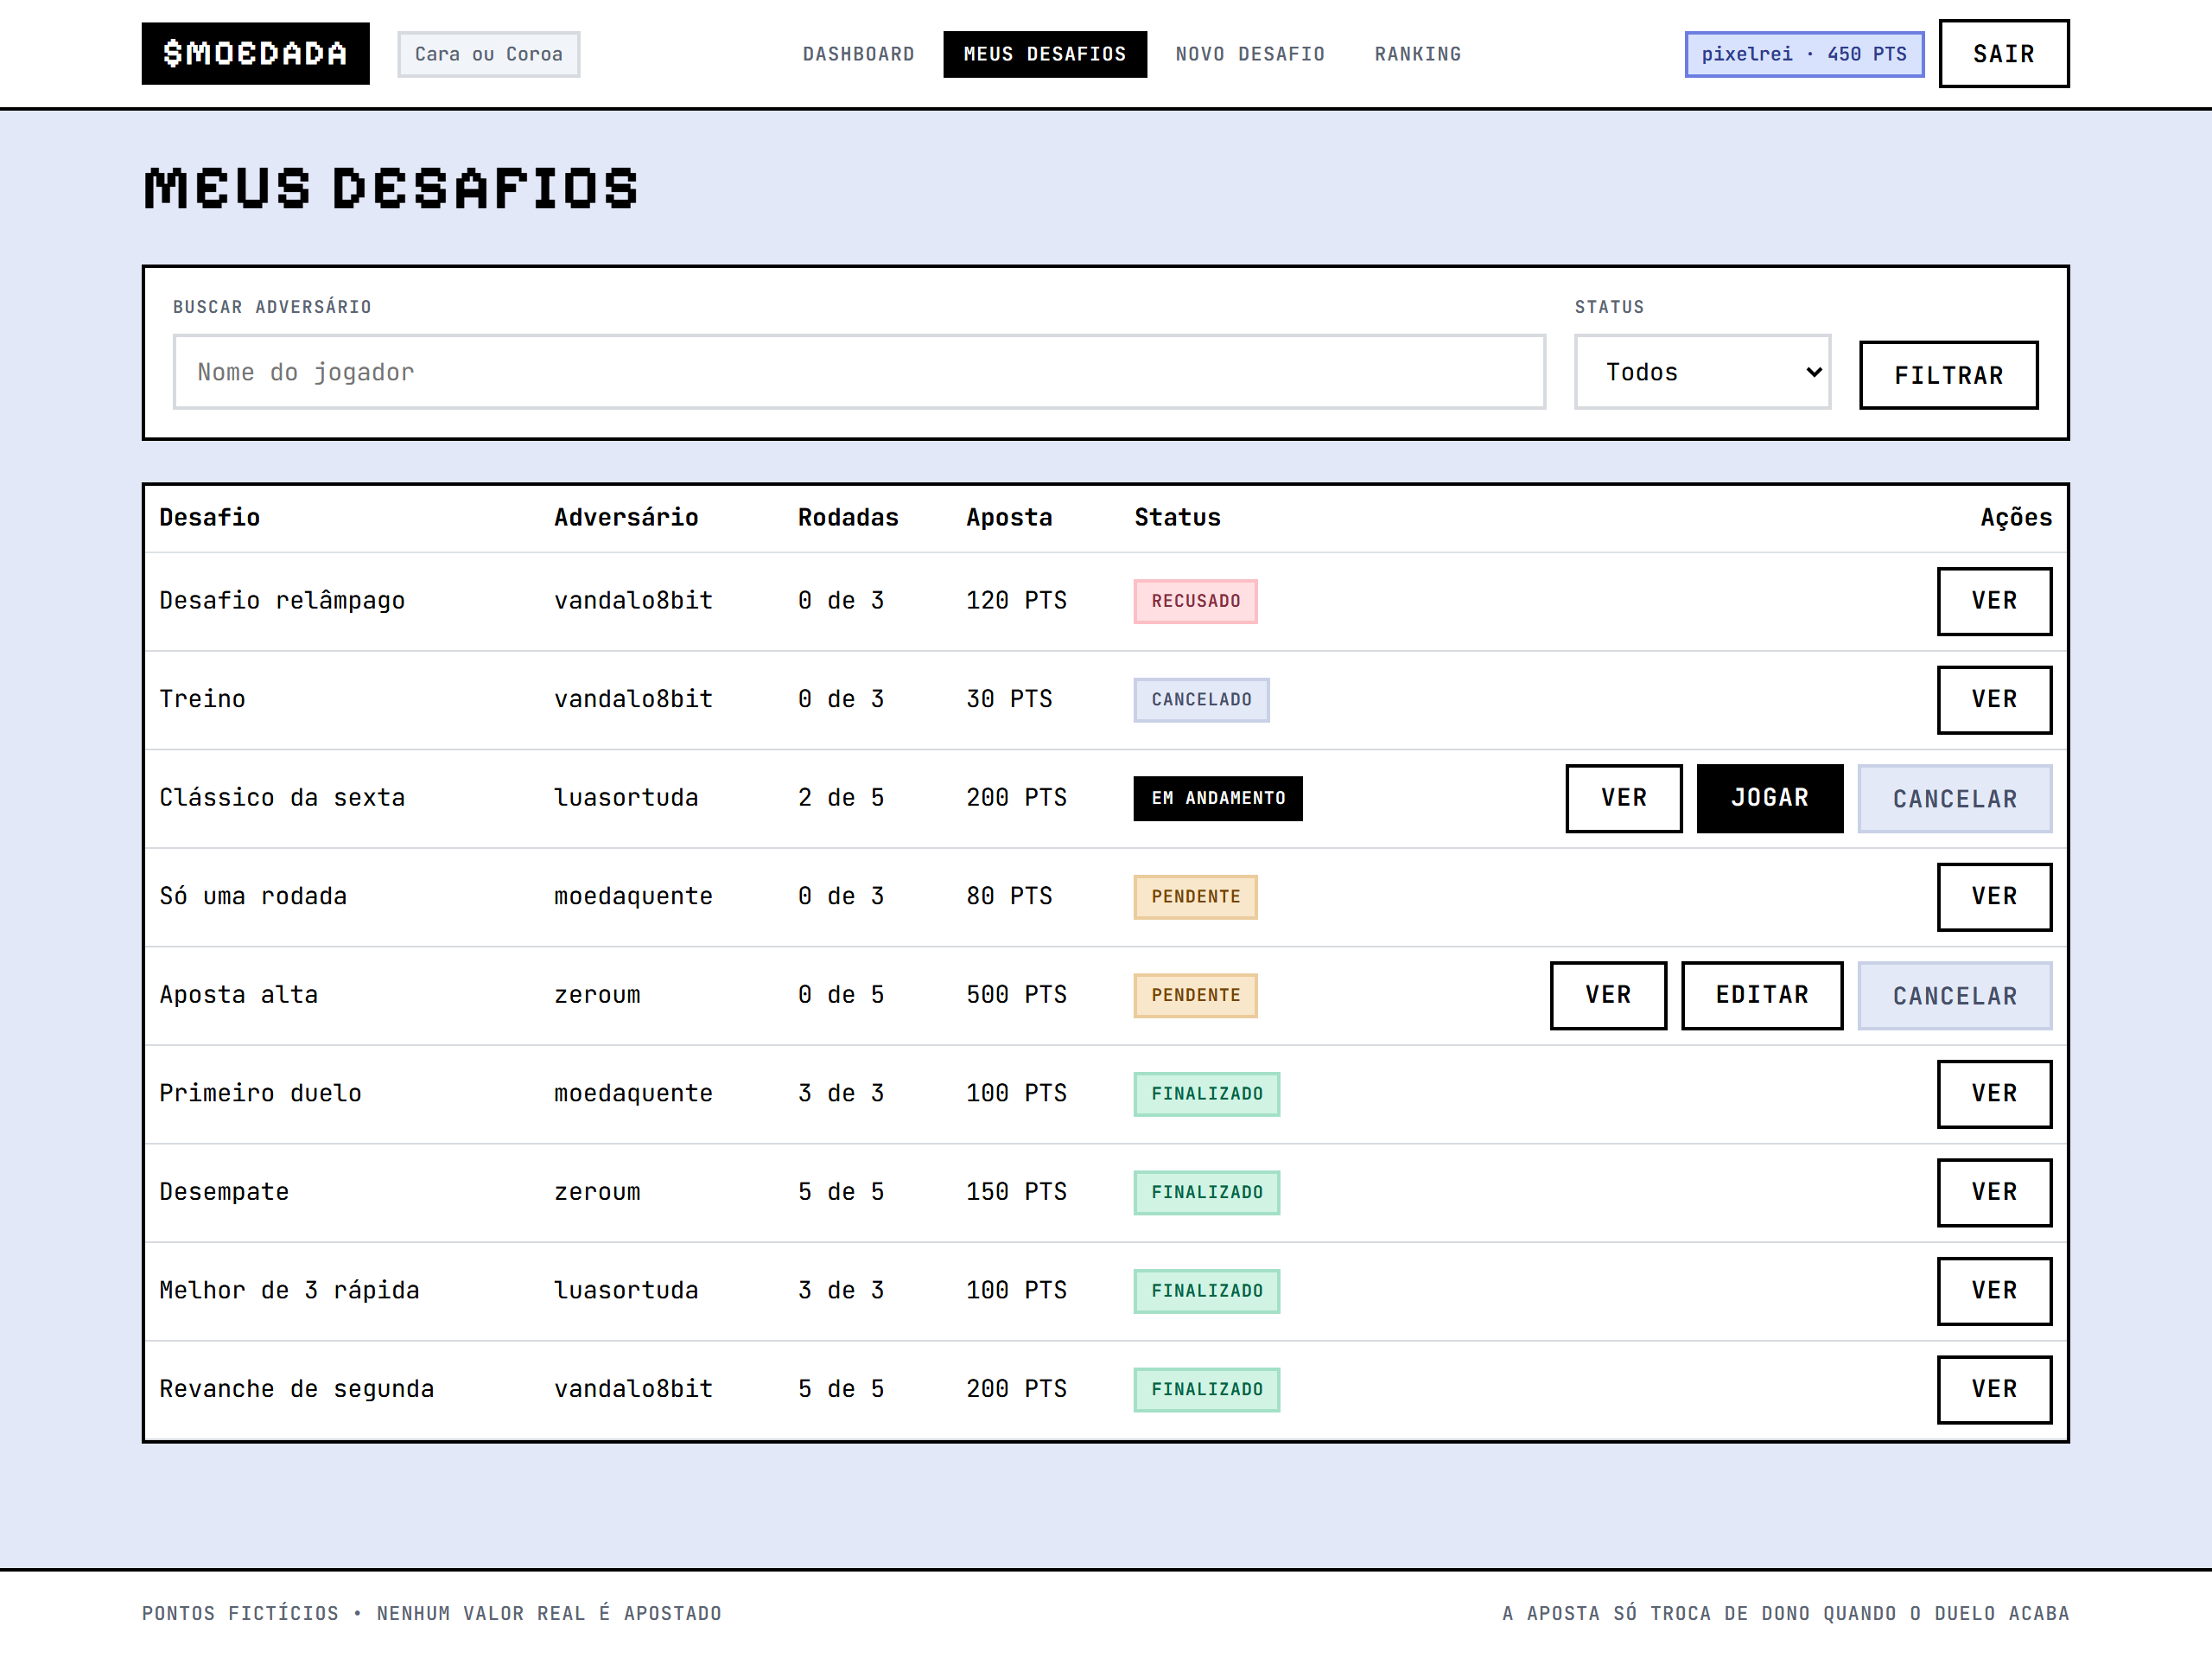The width and height of the screenshot is (2212, 1658).
Task: Cancel the Aposta alta challenge
Action: point(1955,996)
